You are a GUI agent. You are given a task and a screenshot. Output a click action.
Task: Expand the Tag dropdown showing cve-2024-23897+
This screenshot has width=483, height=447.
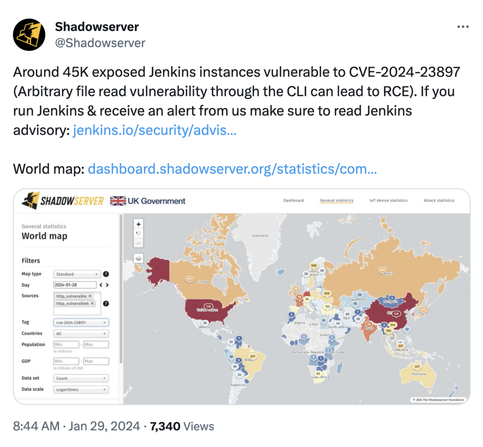(x=81, y=323)
